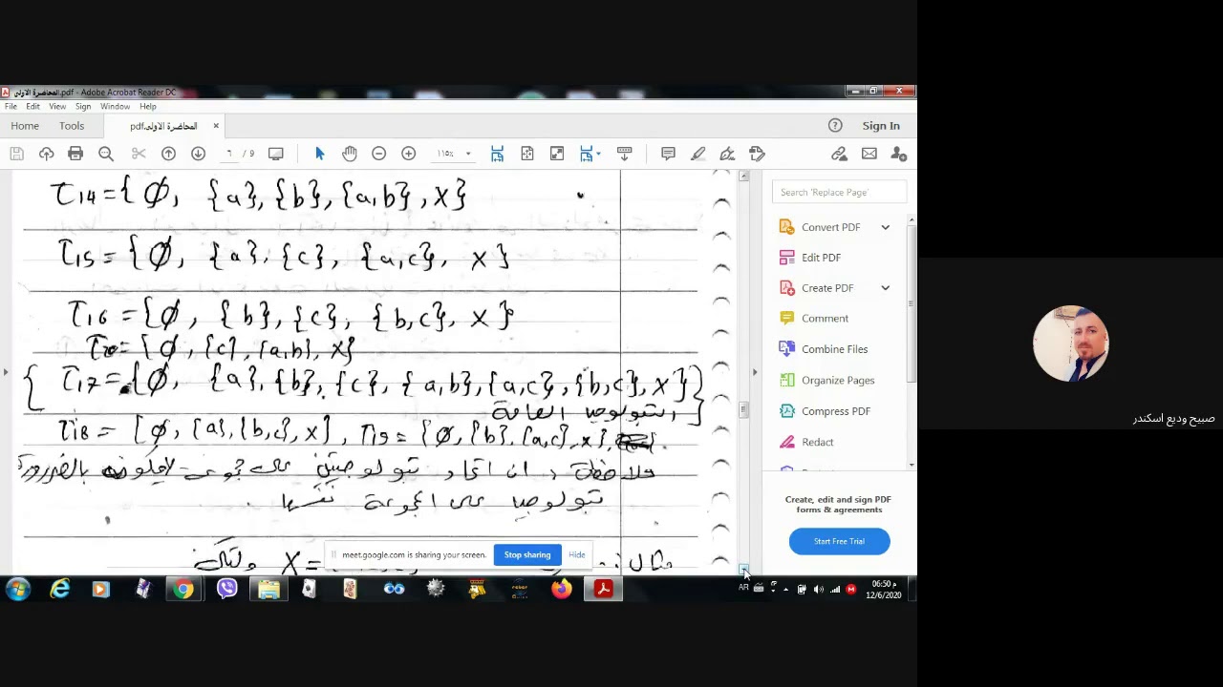Image resolution: width=1223 pixels, height=687 pixels.
Task: Click the share link icon
Action: pos(839,154)
